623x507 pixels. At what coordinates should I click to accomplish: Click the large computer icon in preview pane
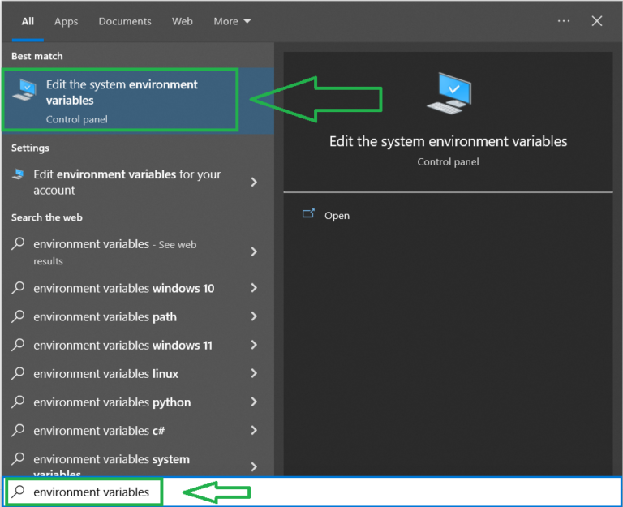(x=449, y=94)
